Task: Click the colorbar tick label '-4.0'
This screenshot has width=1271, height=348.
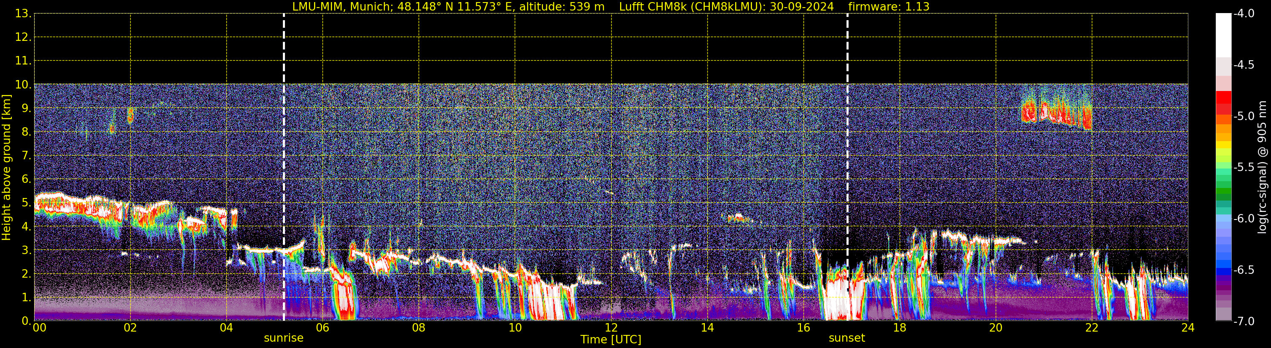Action: coord(1243,14)
